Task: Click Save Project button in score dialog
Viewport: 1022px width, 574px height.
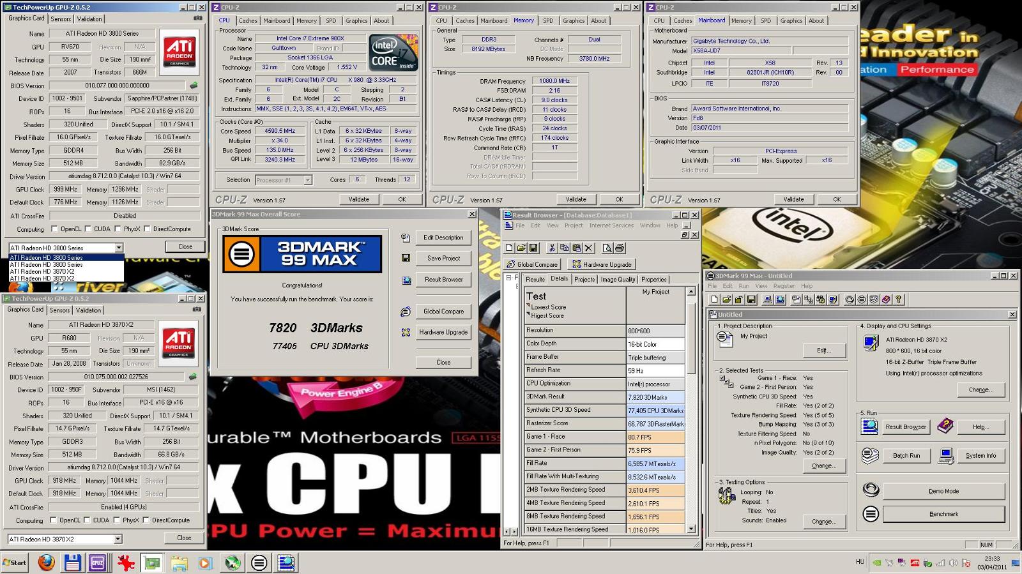Action: pyautogui.click(x=443, y=258)
